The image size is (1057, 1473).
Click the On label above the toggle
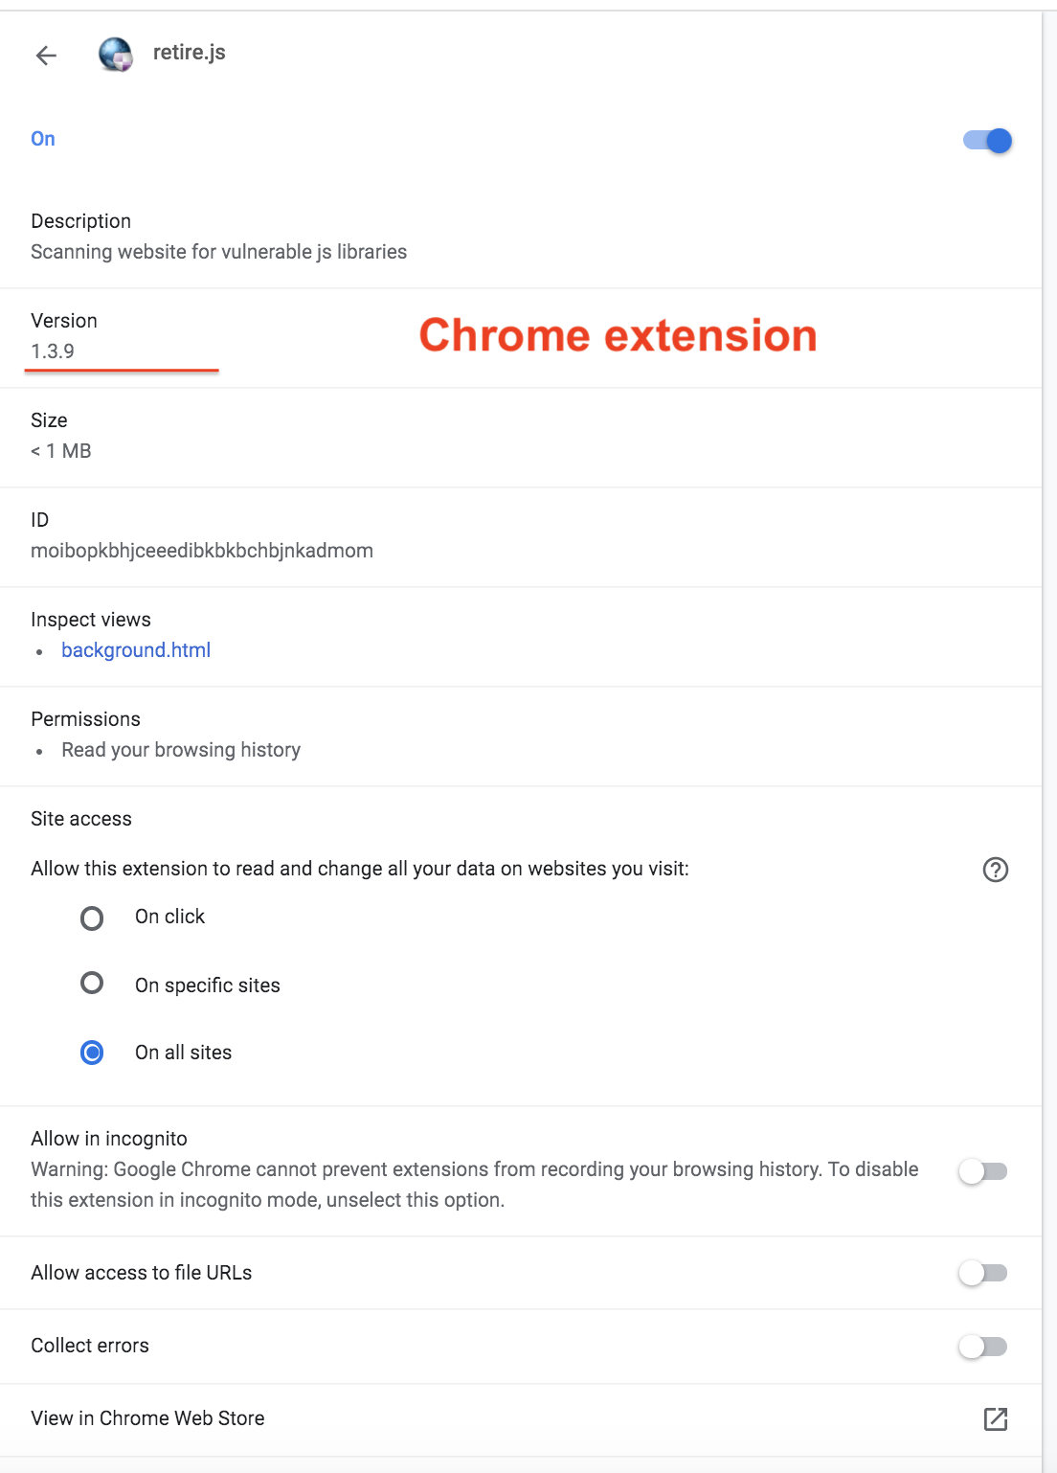[x=42, y=139]
